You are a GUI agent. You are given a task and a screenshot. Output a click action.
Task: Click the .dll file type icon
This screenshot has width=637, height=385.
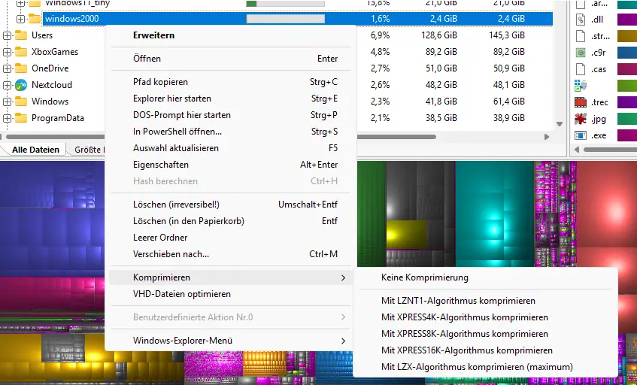click(580, 20)
